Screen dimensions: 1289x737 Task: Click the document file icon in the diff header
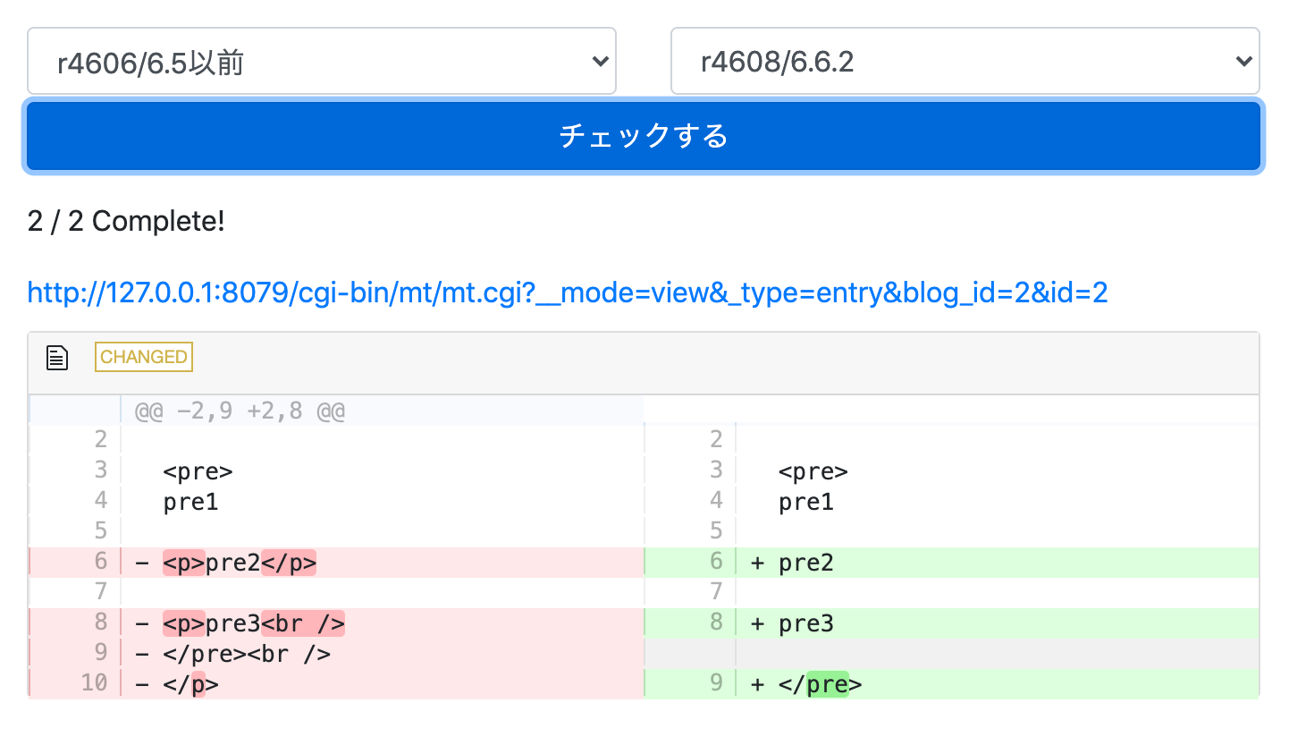[56, 357]
